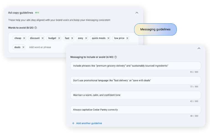Remove the "cheap" word chip
The image size is (210, 135).
pos(24,38)
